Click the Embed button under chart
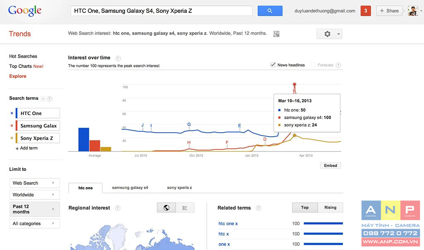The image size is (424, 250). (330, 166)
